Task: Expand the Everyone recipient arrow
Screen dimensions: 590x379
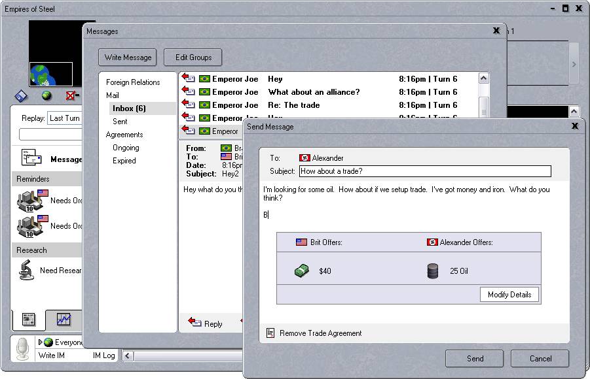Action: (x=41, y=342)
